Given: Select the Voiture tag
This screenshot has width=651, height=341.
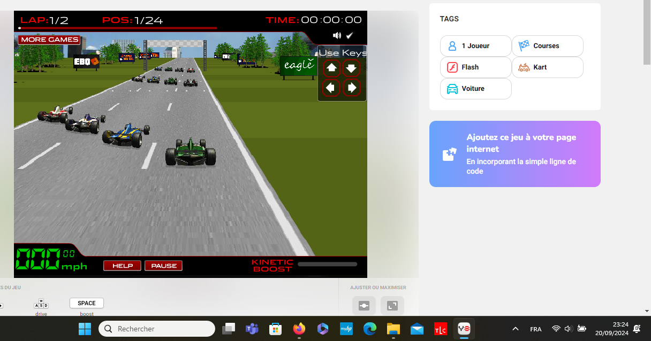Looking at the screenshot, I should 475,89.
